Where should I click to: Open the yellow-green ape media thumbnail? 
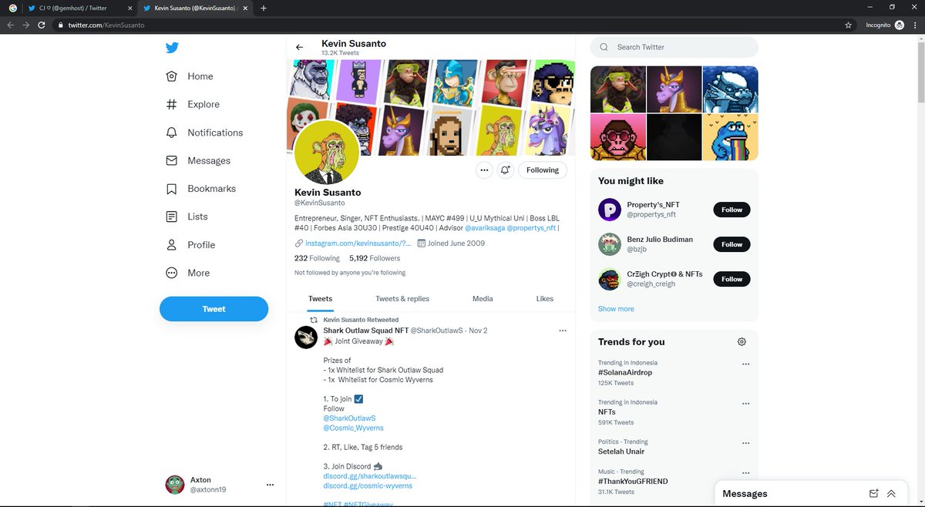[x=618, y=89]
